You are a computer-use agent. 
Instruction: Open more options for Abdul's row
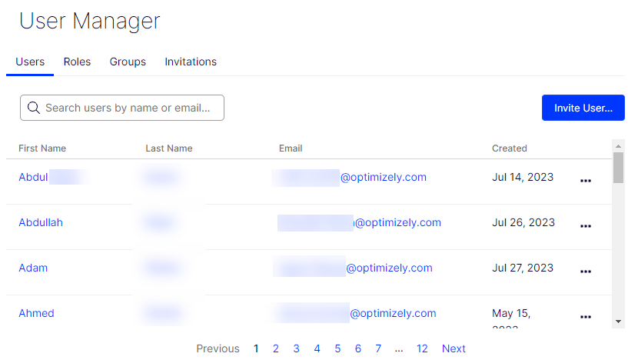586,181
